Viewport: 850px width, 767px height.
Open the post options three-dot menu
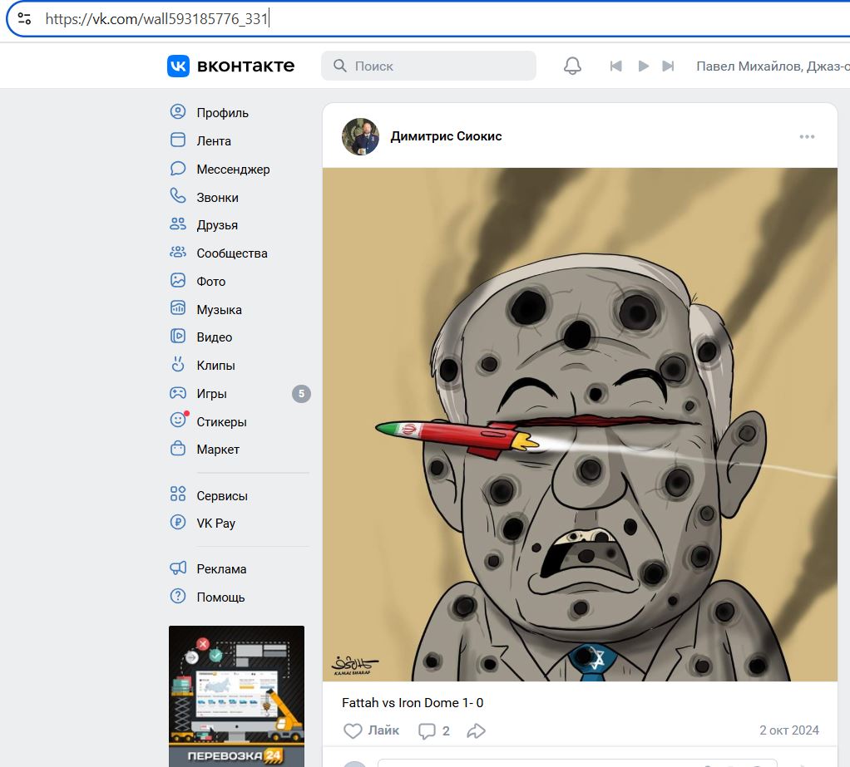click(807, 136)
